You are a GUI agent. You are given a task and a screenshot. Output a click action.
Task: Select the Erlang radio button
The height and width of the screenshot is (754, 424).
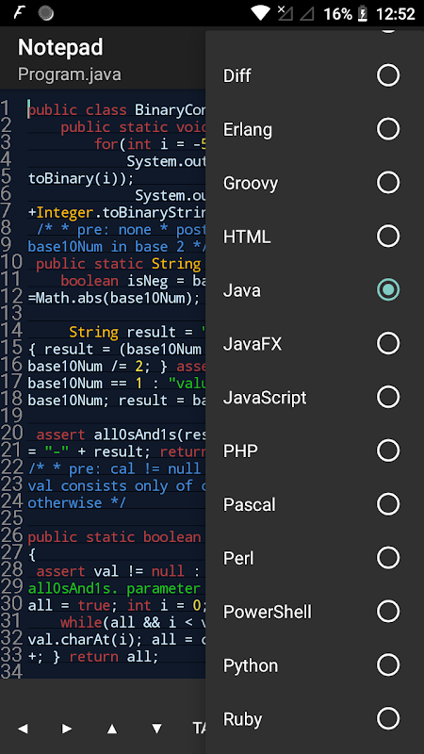click(x=388, y=129)
